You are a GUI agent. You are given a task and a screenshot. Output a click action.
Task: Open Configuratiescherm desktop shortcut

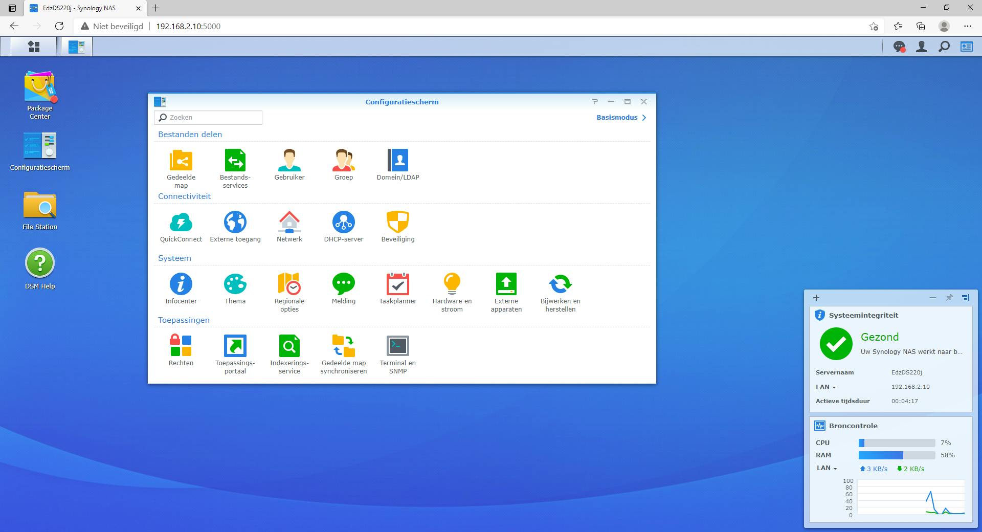click(40, 152)
